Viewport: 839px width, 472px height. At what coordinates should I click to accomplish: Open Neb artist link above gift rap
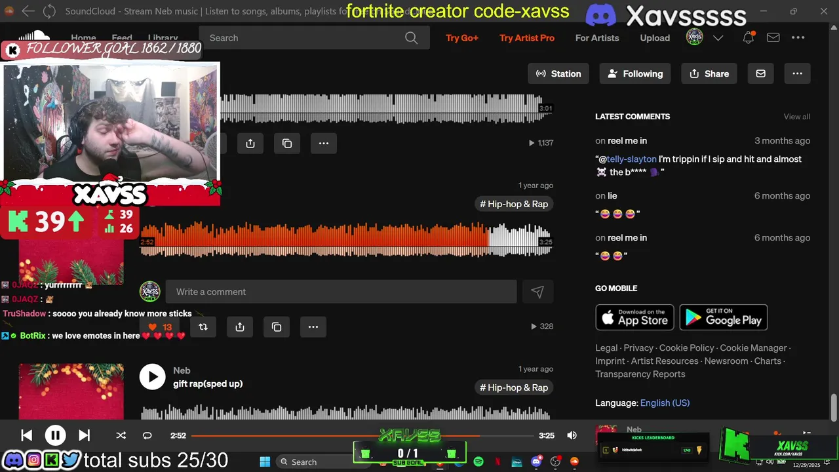(x=182, y=370)
